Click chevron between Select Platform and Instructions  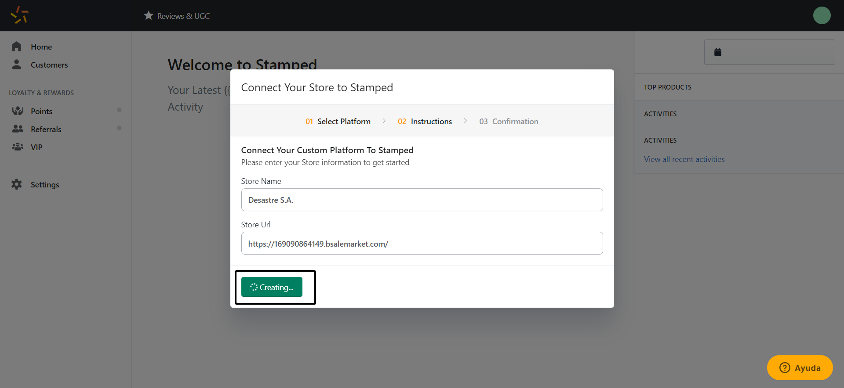click(384, 121)
